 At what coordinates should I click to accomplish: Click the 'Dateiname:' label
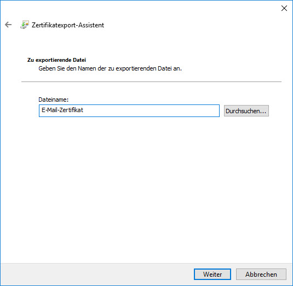pos(54,100)
